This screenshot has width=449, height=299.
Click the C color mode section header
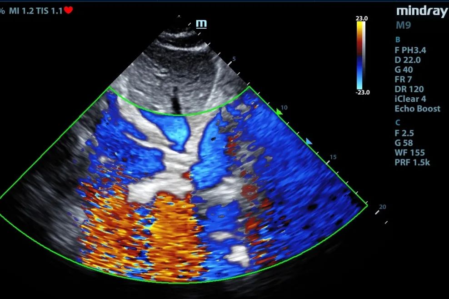pos(398,122)
